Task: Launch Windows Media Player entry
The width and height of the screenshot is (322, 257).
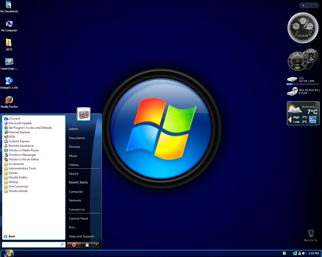Action: pyautogui.click(x=21, y=150)
